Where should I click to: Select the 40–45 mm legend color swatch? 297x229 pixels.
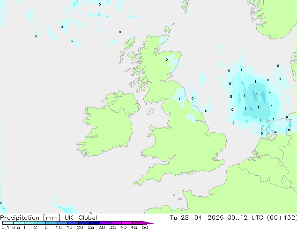(127, 223)
